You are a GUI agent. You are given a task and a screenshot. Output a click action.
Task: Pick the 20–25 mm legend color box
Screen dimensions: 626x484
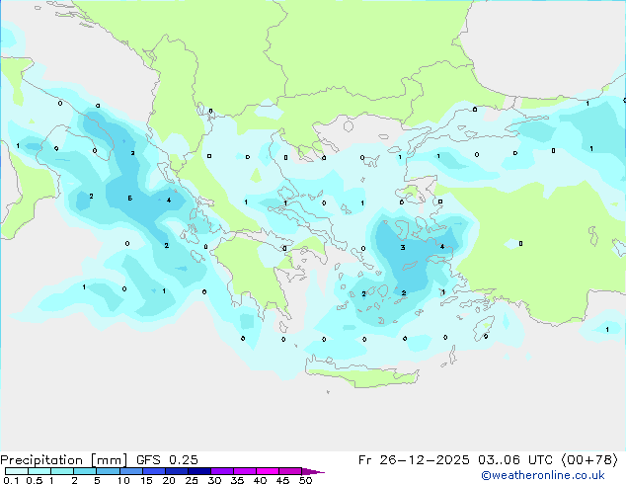point(177,471)
